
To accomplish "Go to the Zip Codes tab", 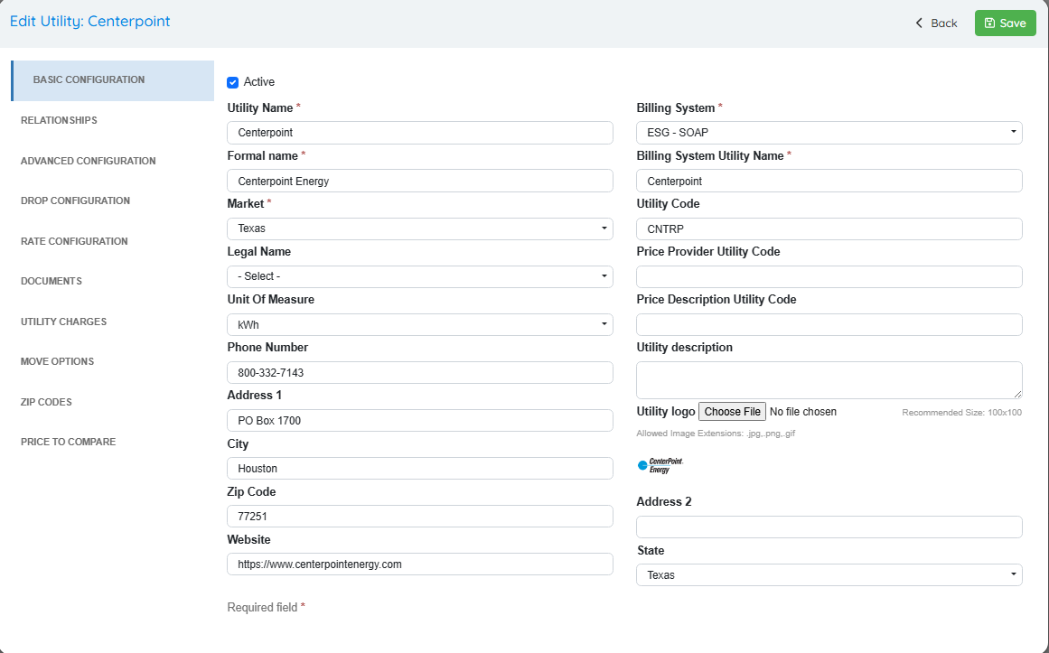I will pyautogui.click(x=46, y=401).
